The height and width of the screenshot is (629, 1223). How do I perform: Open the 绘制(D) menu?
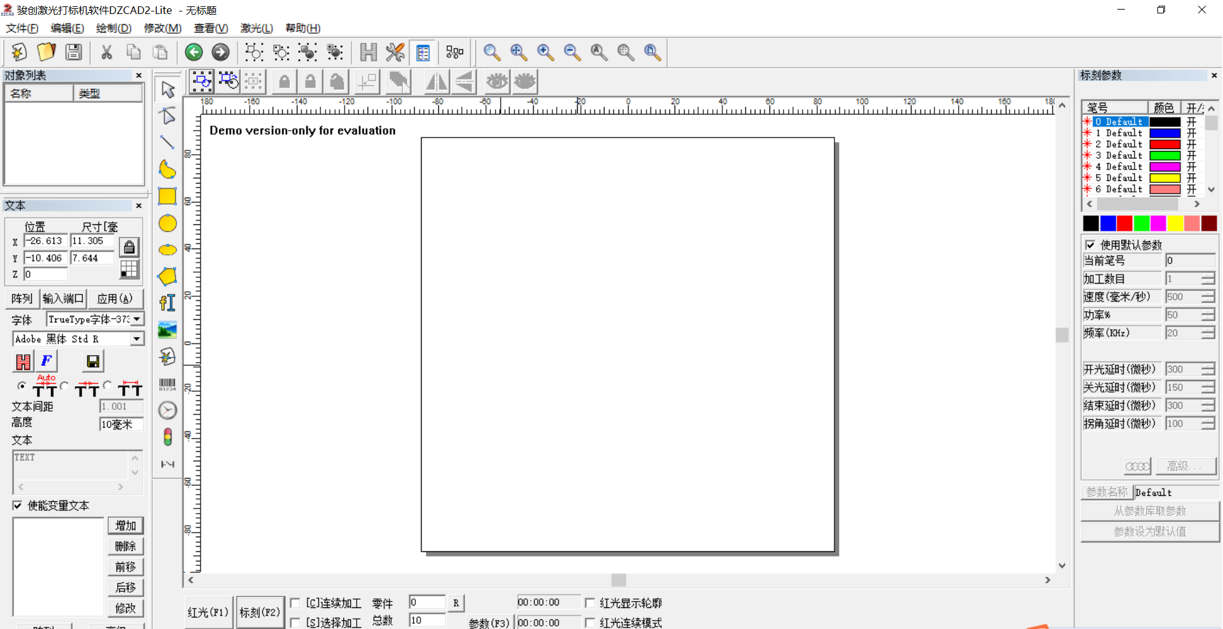coord(113,28)
